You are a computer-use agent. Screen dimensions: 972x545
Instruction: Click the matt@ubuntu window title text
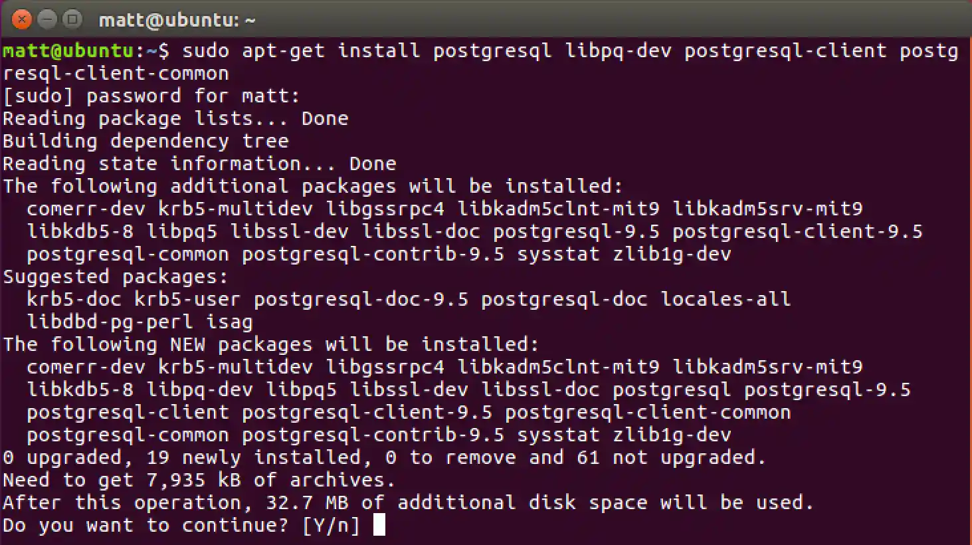[177, 21]
